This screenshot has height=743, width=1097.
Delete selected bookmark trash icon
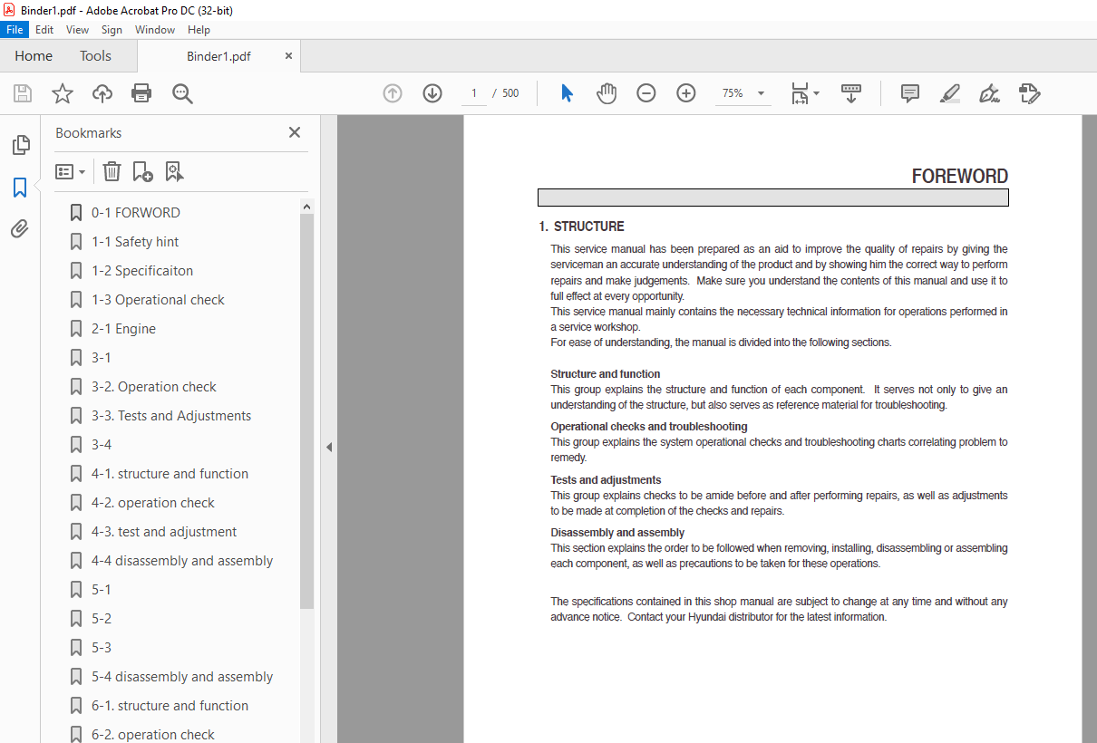[x=112, y=171]
